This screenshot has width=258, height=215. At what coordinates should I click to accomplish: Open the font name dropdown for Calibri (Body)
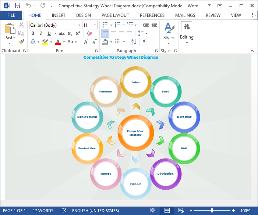[79, 25]
